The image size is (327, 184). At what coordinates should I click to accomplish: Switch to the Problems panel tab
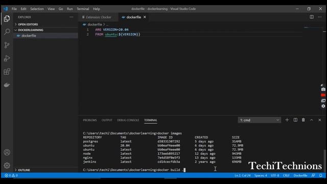tap(90, 120)
